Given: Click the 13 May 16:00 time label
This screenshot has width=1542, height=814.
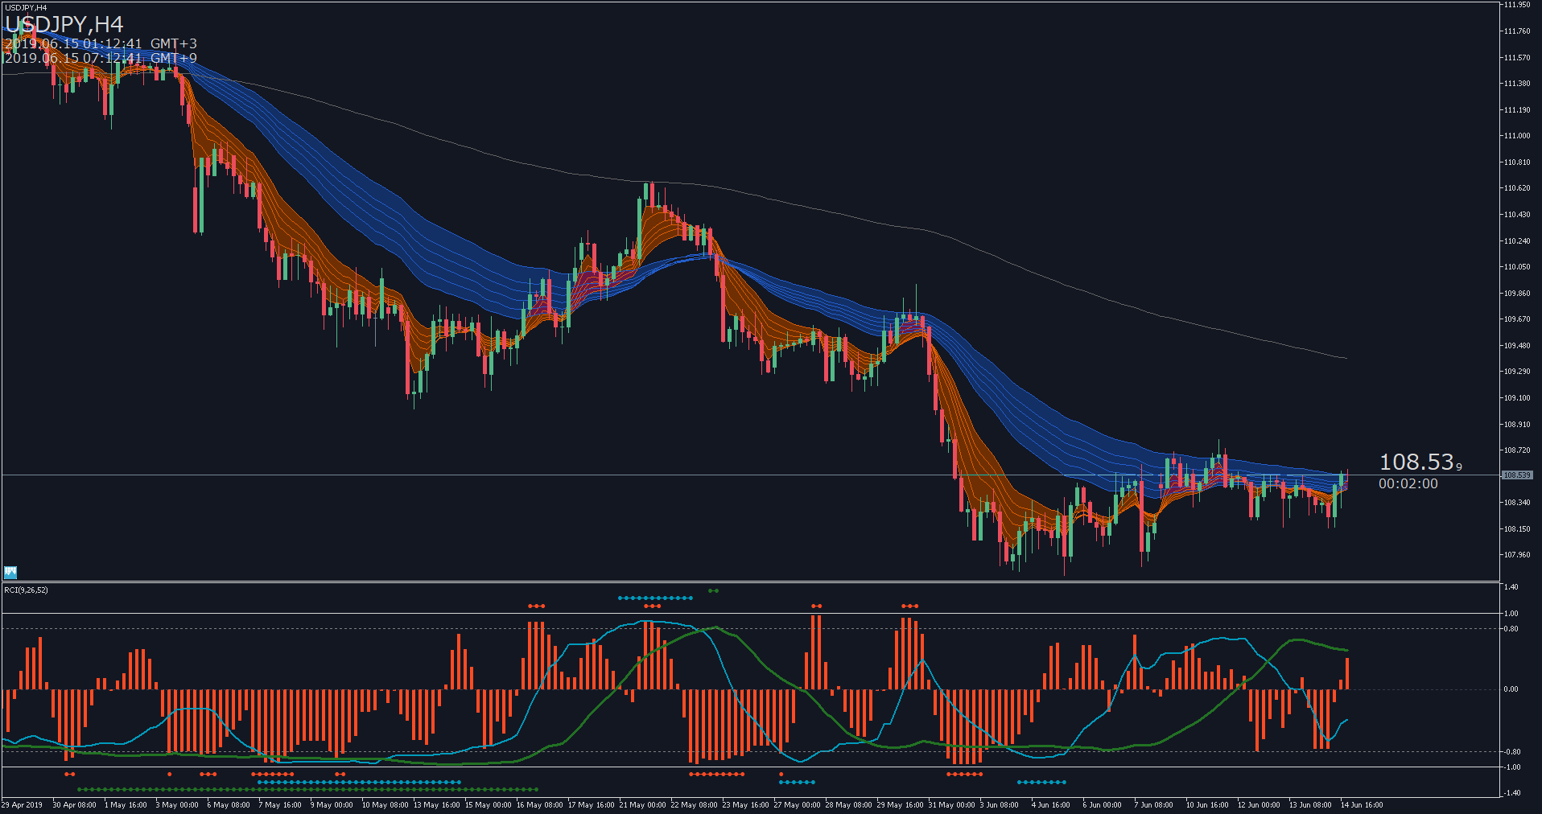Looking at the screenshot, I should pyautogui.click(x=437, y=805).
